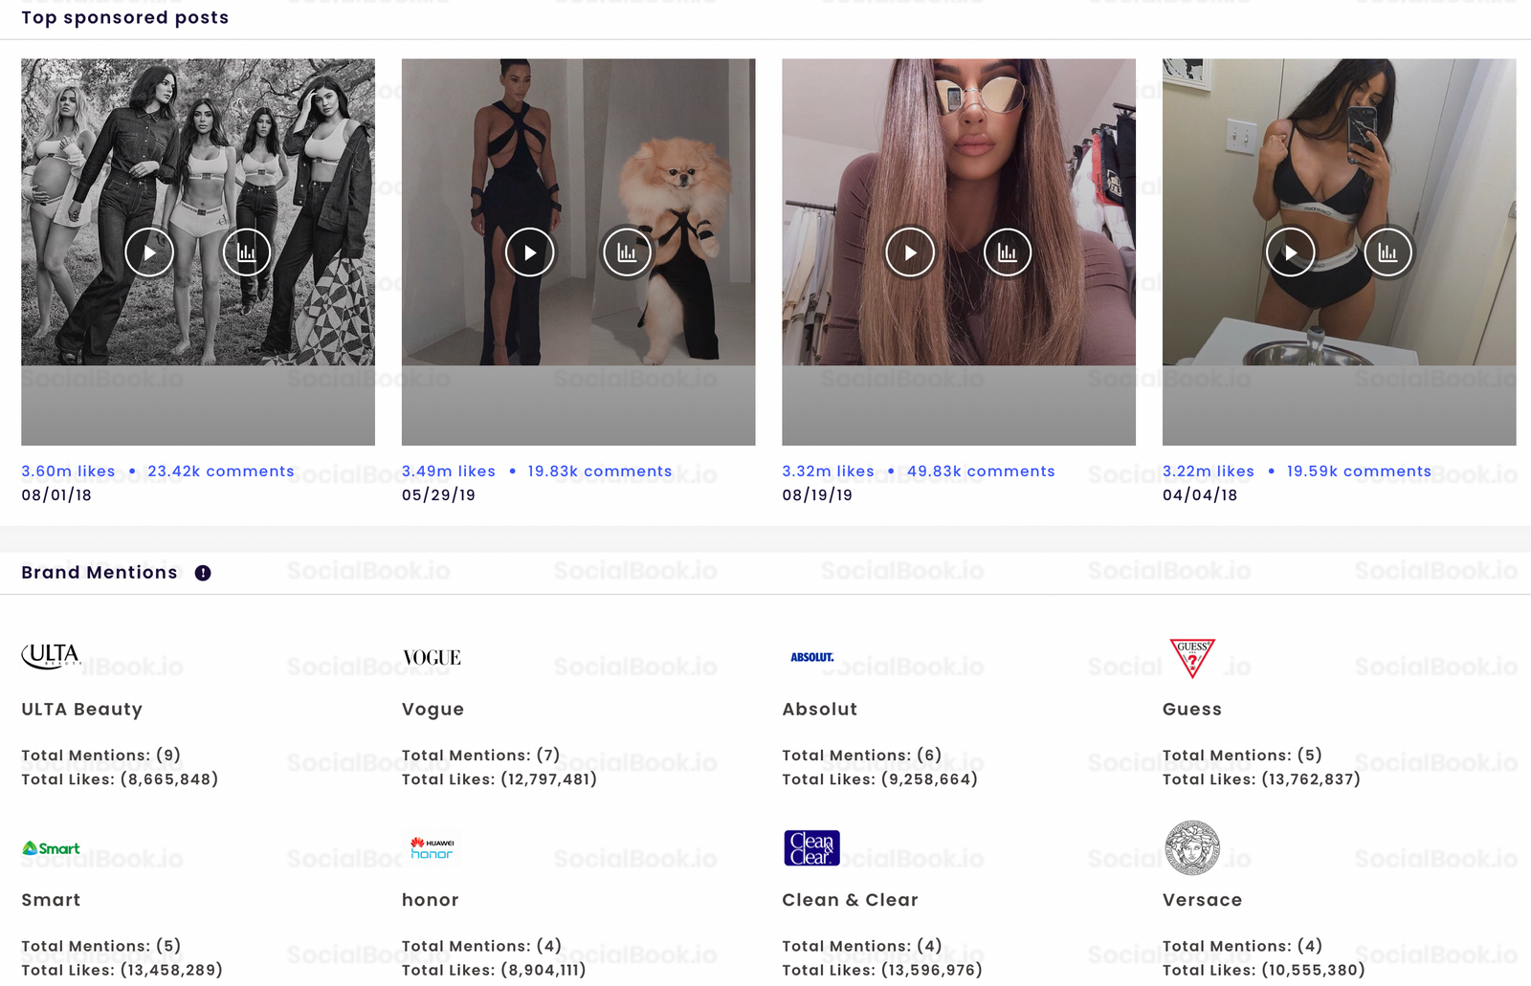Click the analytics chart icon on the fourth post

pos(1388,252)
